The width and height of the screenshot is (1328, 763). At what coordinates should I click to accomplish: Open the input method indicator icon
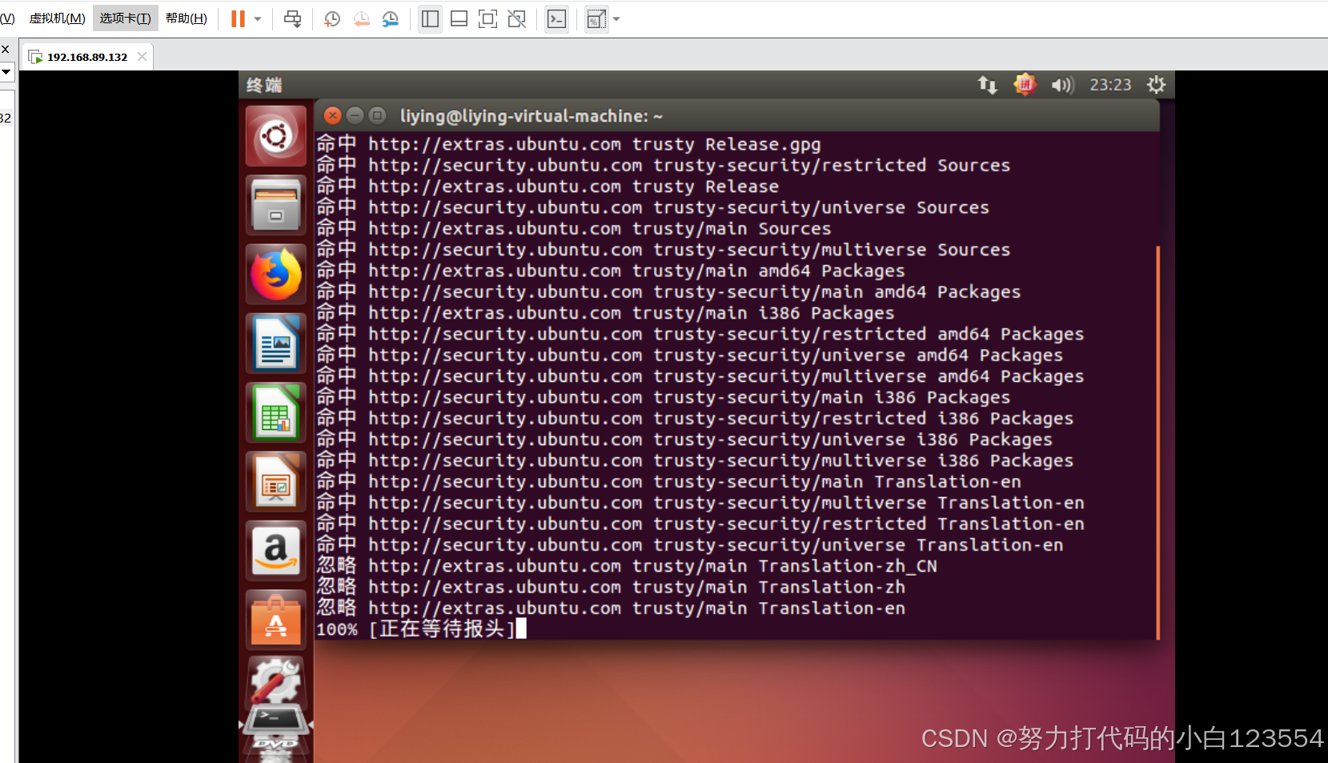click(x=1025, y=84)
